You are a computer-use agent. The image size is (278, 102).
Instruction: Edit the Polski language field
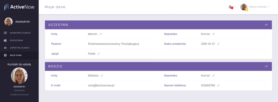point(99,54)
